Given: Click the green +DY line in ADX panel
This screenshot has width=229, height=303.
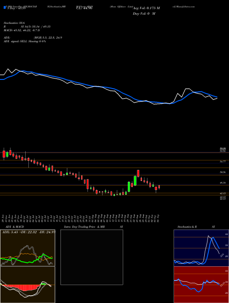Looking at the screenshot, I should coord(27,259).
